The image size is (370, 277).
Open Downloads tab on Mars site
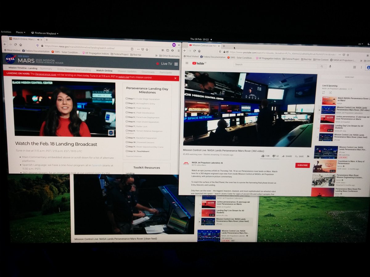pos(148,72)
